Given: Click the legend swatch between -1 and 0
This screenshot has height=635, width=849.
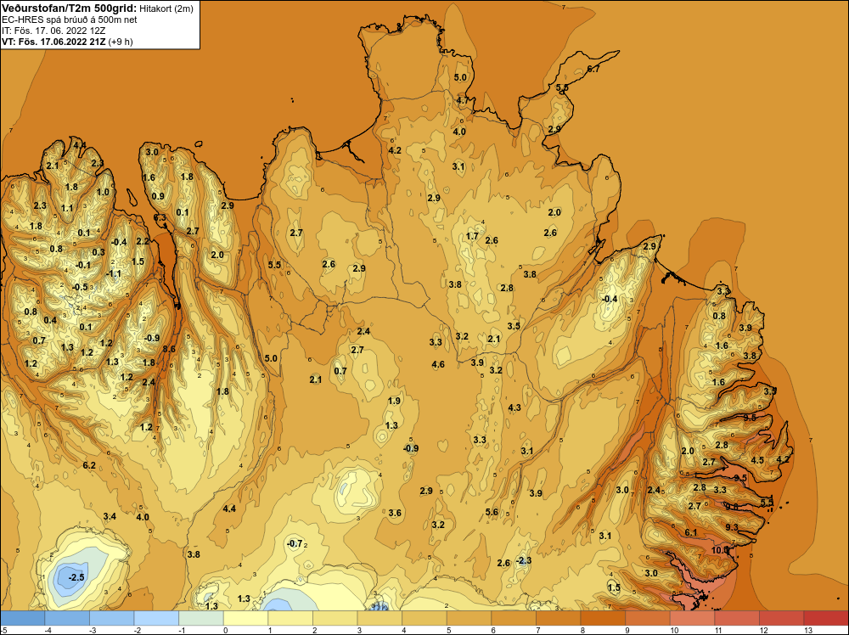Looking at the screenshot, I should coord(201,618).
